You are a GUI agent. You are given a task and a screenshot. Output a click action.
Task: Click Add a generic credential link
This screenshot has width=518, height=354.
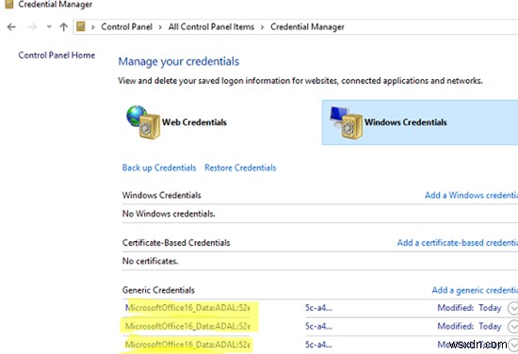(475, 290)
